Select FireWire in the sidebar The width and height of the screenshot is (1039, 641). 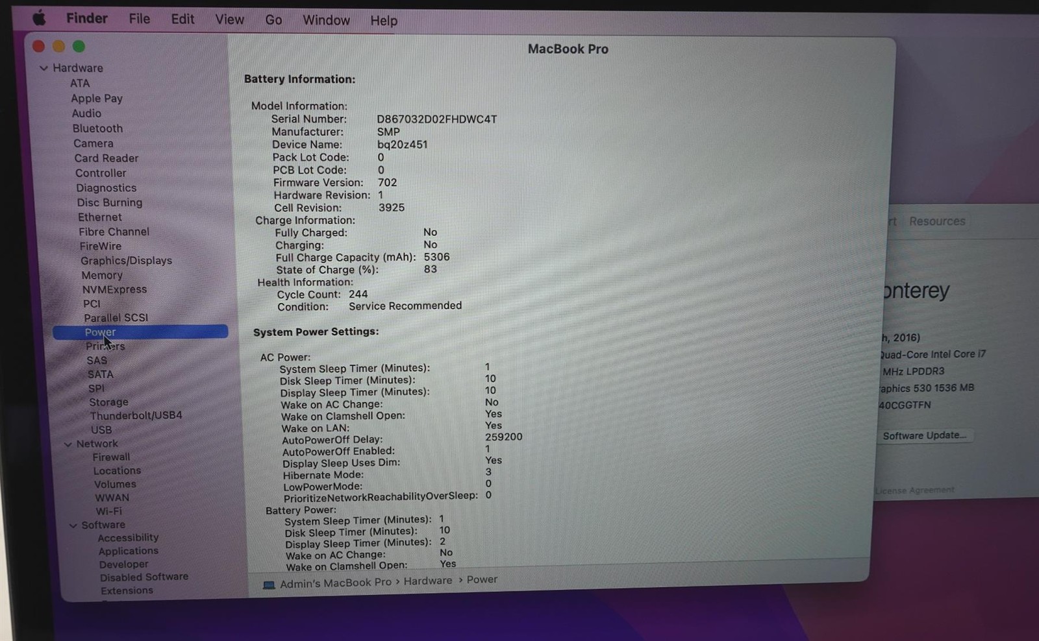click(100, 246)
